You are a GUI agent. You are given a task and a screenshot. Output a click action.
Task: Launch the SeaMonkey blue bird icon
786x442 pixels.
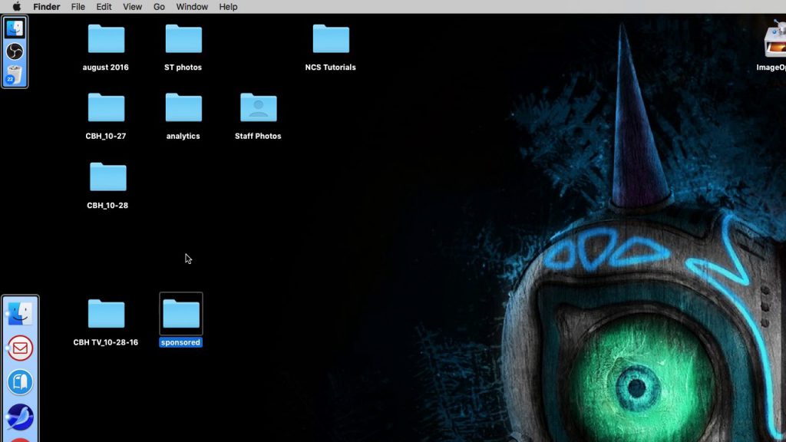20,417
